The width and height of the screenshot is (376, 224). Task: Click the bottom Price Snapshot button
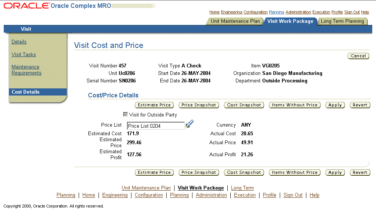pos(199,172)
